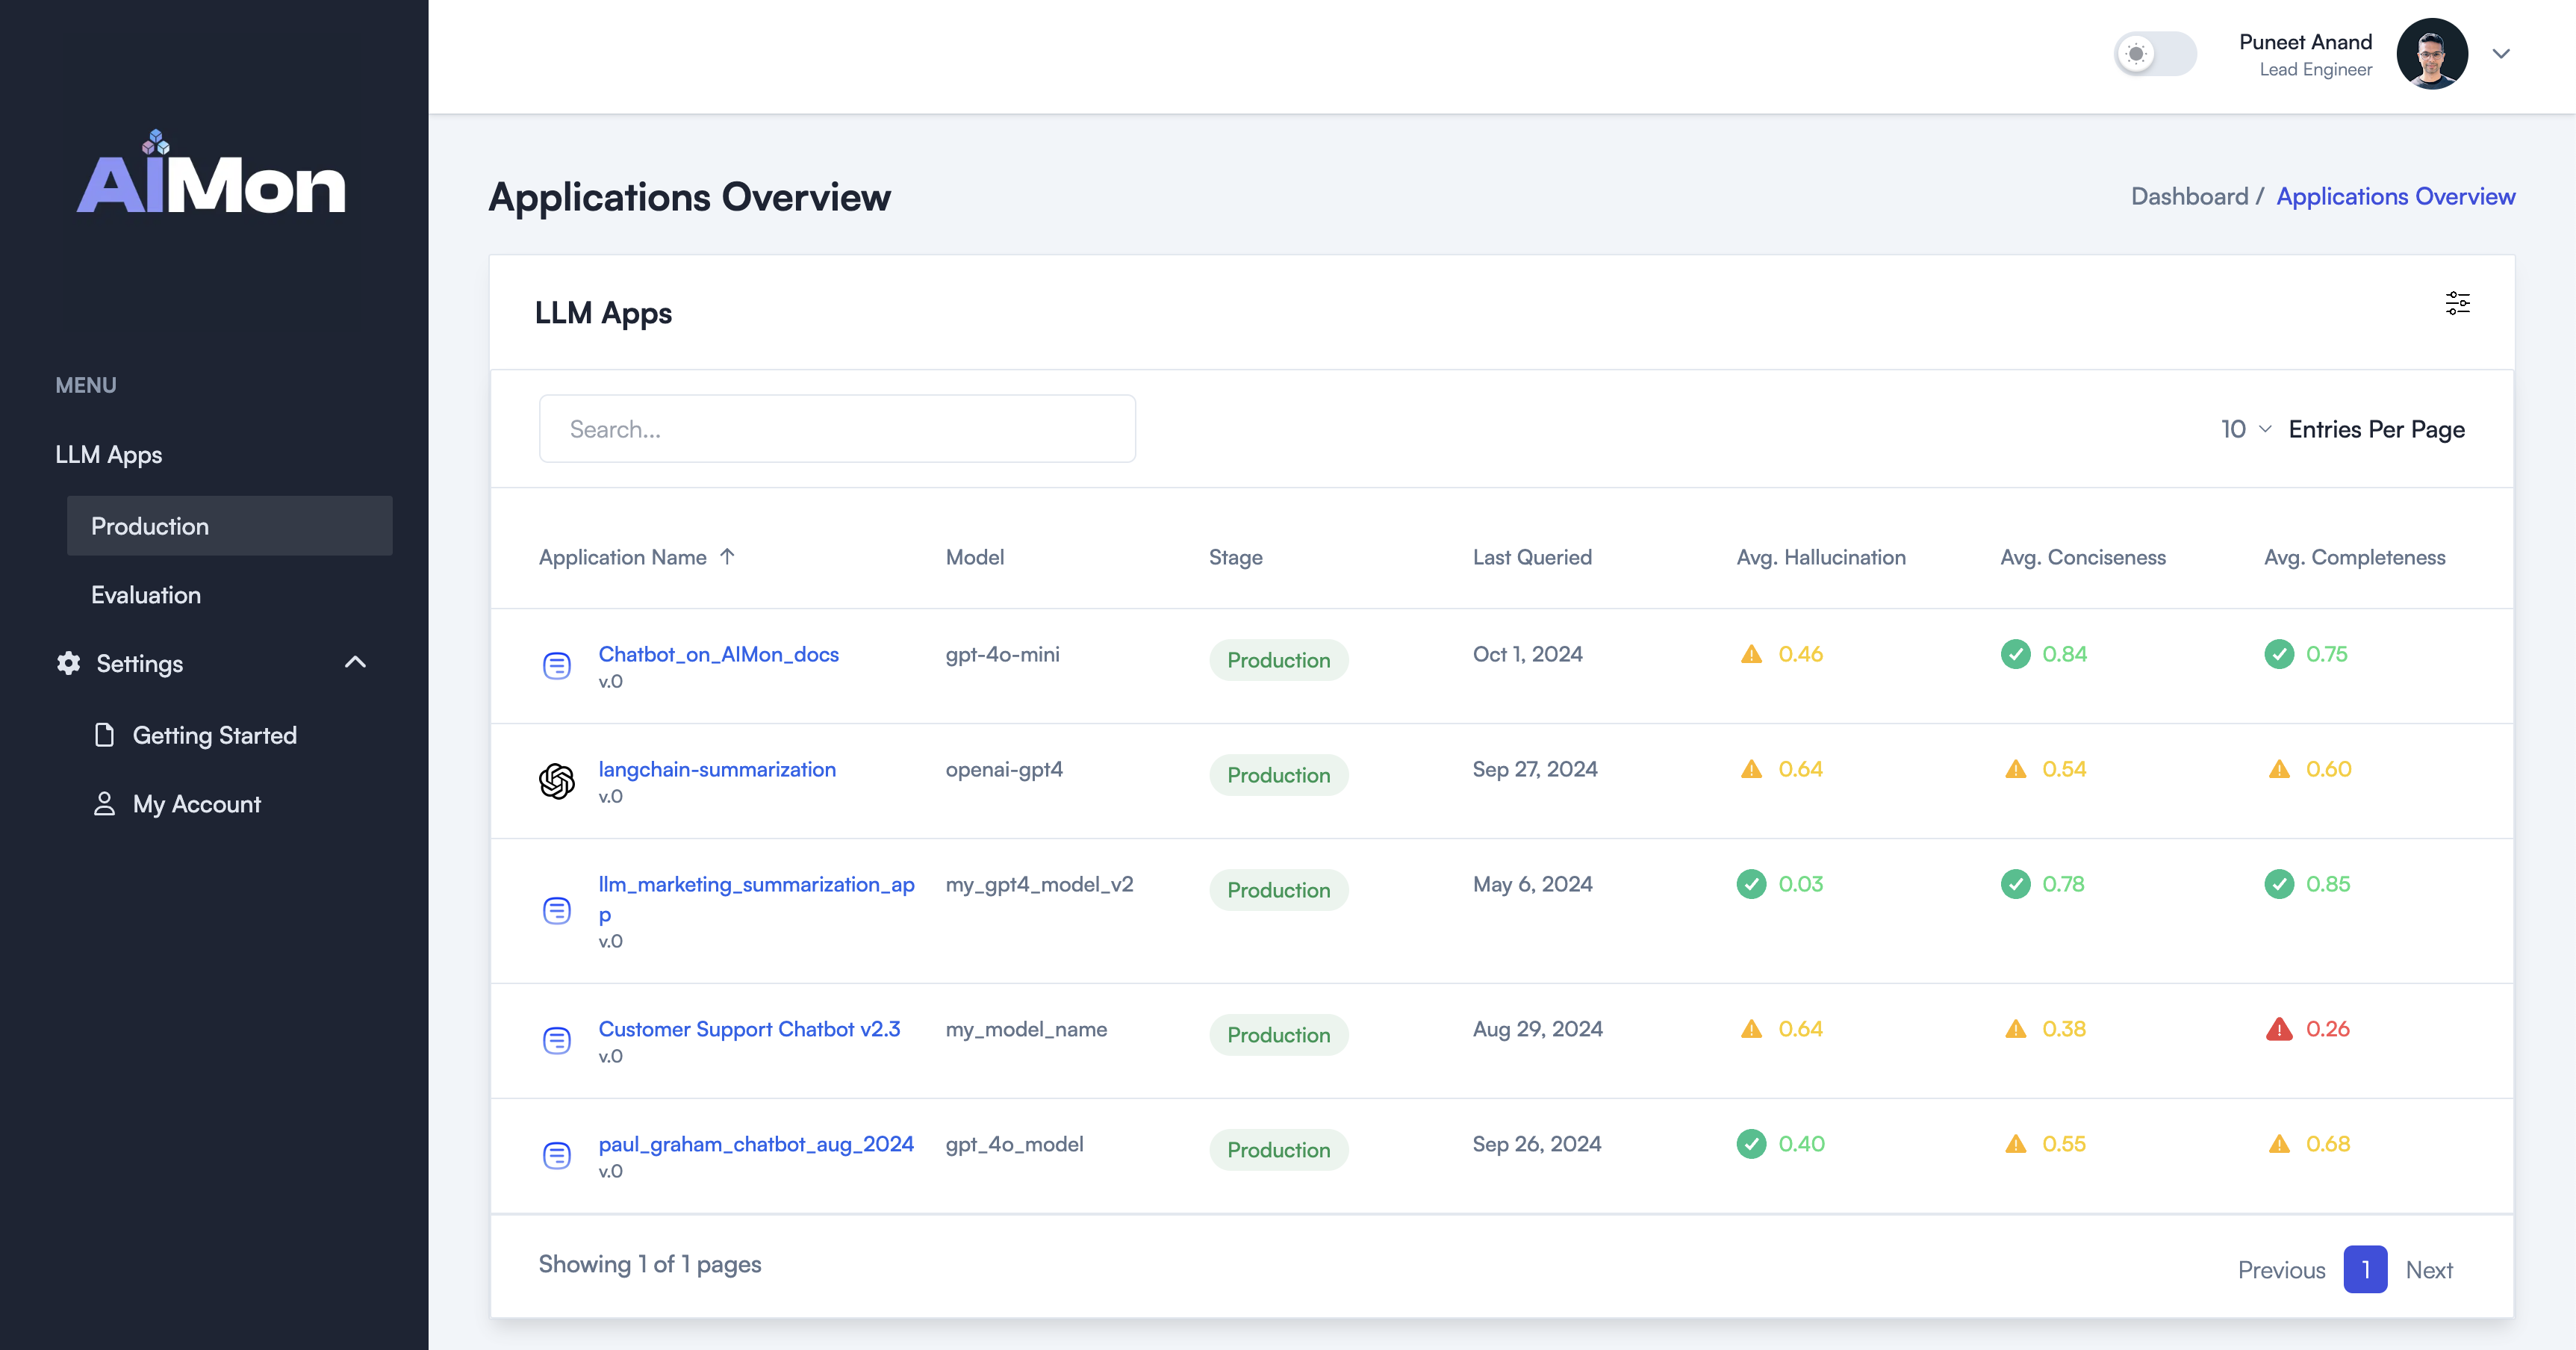Open Getting Started menu item
Image resolution: width=2576 pixels, height=1350 pixels.
[214, 735]
